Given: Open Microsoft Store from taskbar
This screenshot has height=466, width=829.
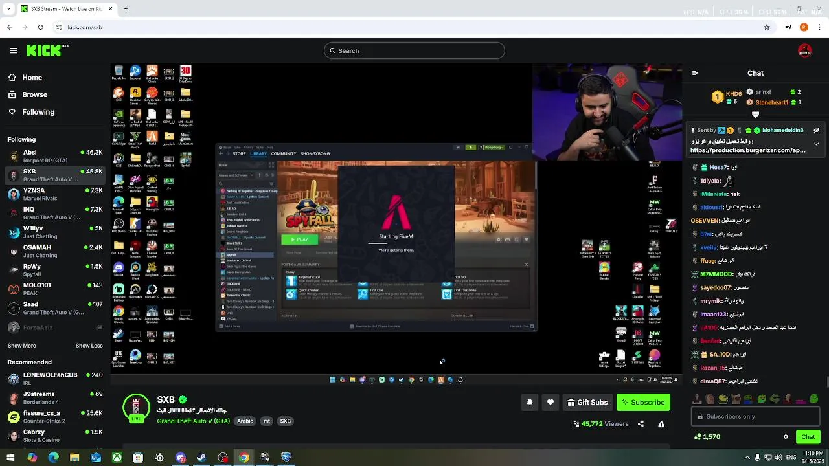Looking at the screenshot, I should (138, 458).
